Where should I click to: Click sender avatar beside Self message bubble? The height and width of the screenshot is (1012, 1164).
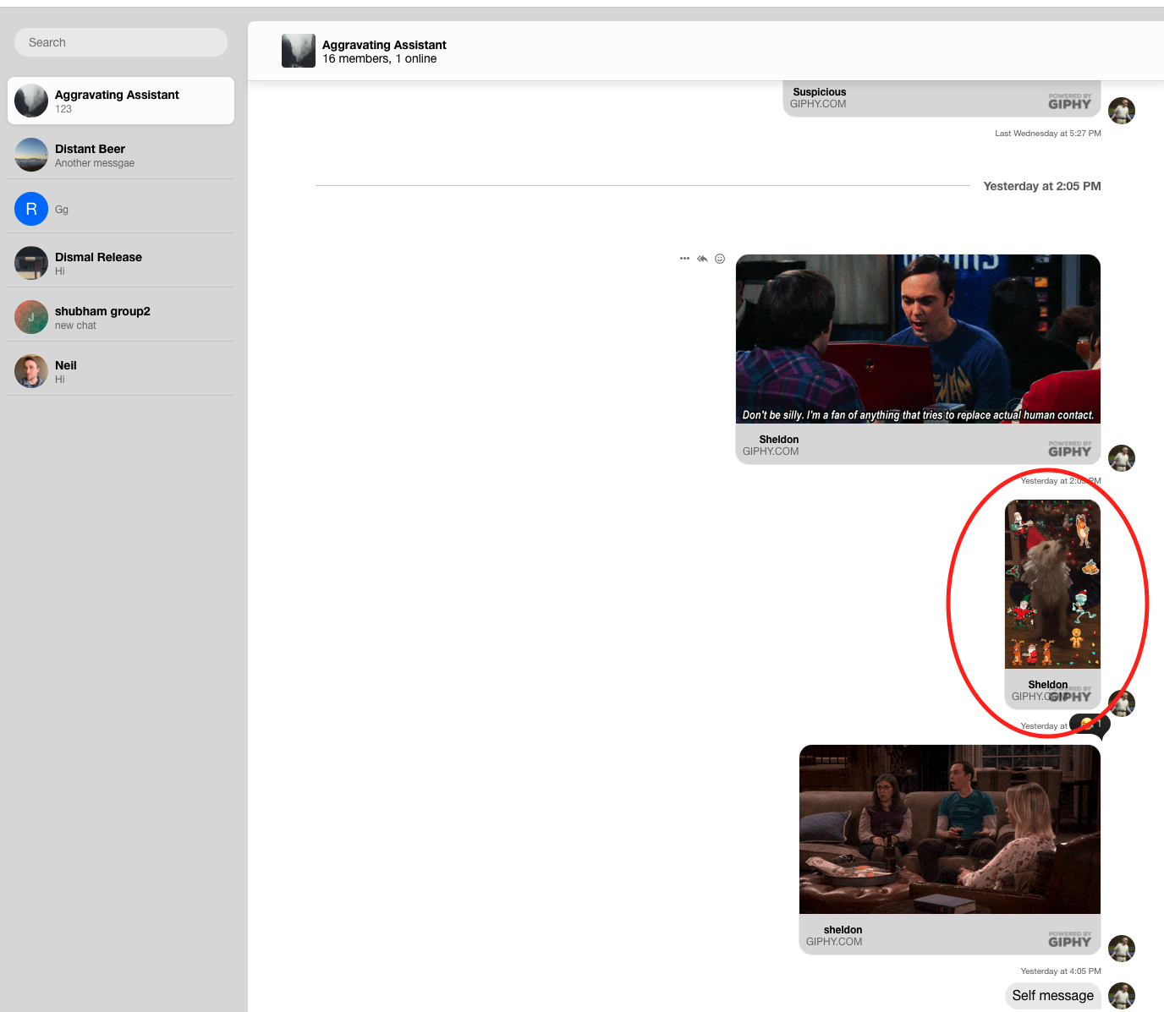pos(1122,996)
